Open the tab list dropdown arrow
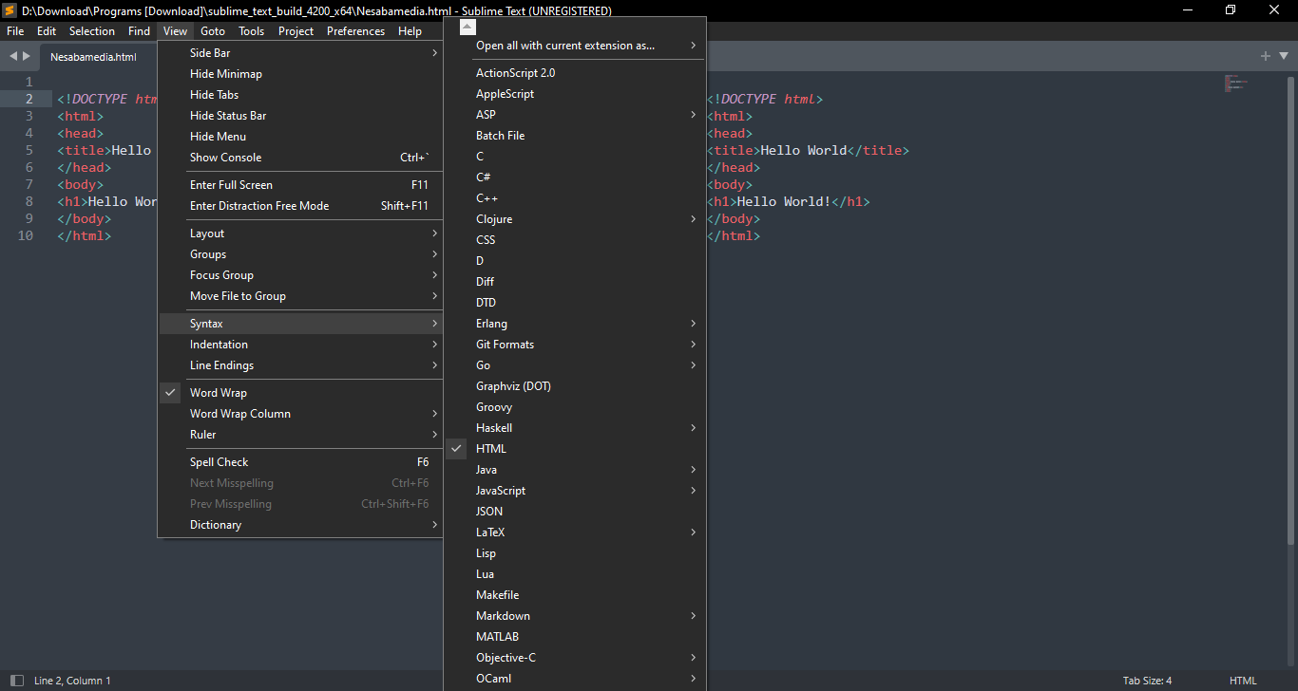Screen dimensions: 1298x691 coord(1282,56)
